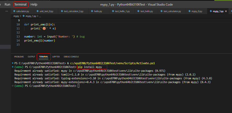This screenshot has width=232, height=113.
Task: Open the PROBLEMS panel tab
Action: 19,57
